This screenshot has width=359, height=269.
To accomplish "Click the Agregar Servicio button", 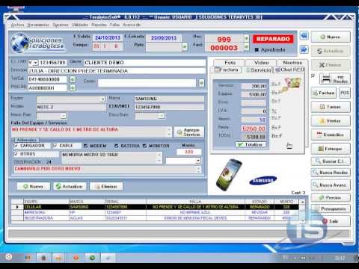I will point(189,132).
